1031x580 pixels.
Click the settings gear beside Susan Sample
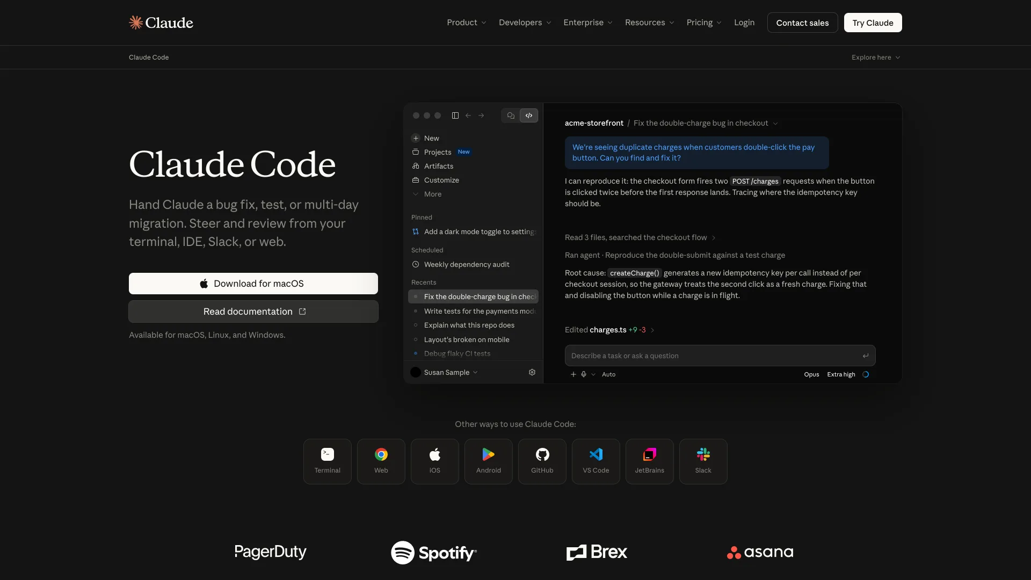click(532, 372)
